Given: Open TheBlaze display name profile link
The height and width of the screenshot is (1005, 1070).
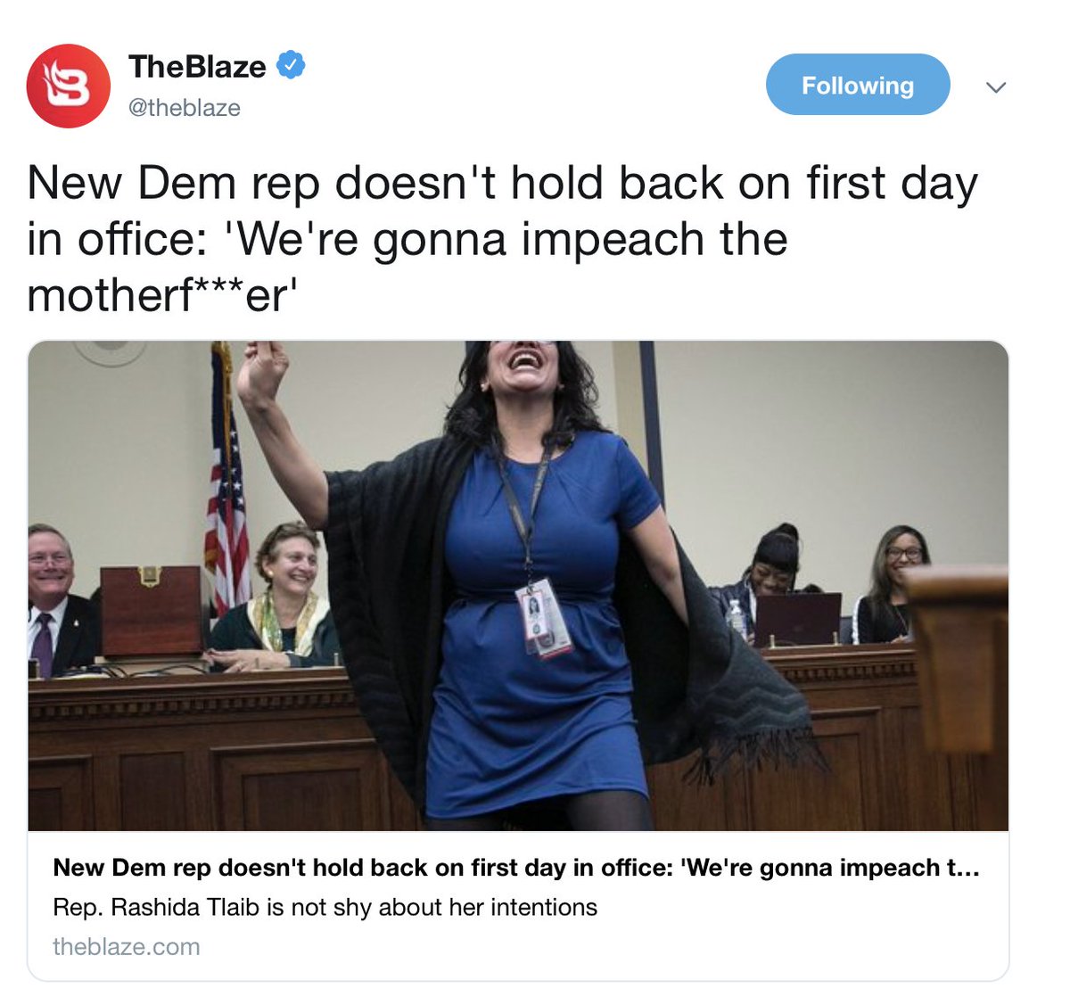Looking at the screenshot, I should click(197, 66).
